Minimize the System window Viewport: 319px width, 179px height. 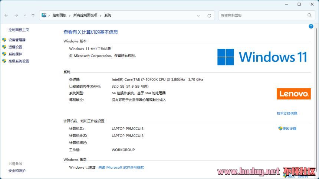286,4
